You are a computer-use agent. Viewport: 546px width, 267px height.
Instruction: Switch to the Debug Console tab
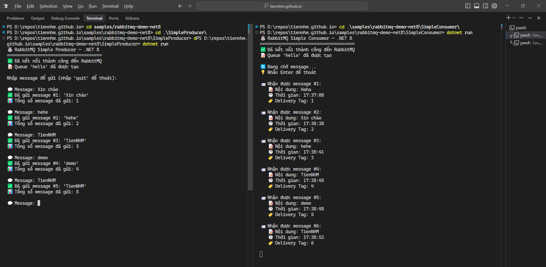click(x=65, y=18)
